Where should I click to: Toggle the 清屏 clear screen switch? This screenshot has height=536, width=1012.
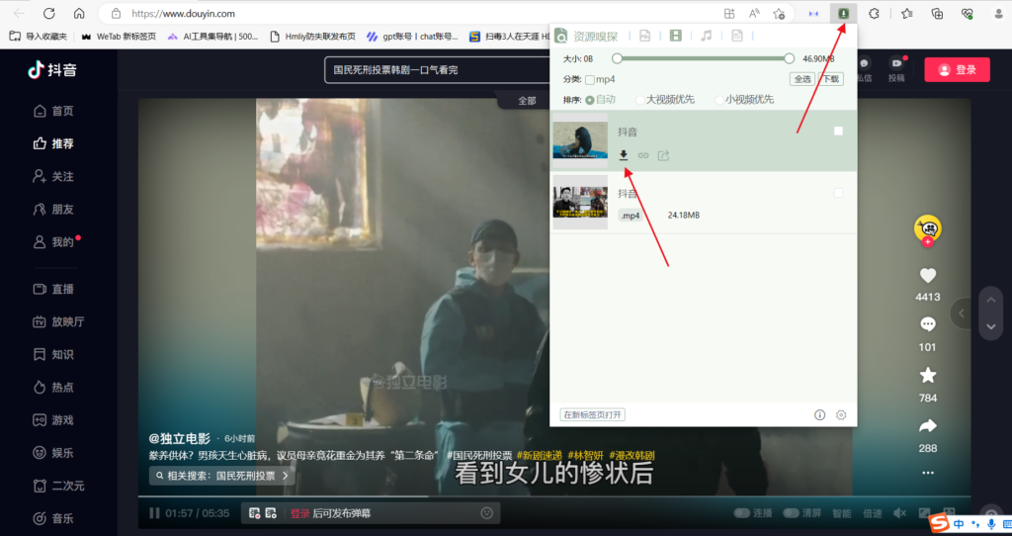pos(792,512)
